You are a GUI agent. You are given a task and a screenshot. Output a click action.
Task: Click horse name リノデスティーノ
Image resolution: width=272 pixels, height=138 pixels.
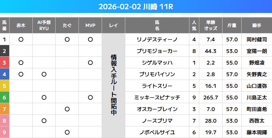(157, 40)
